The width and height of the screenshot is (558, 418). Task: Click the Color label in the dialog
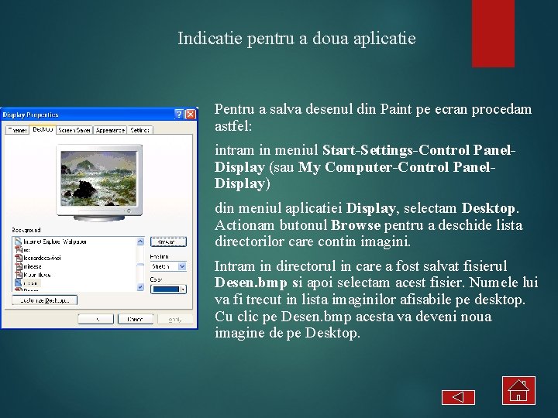(156, 279)
